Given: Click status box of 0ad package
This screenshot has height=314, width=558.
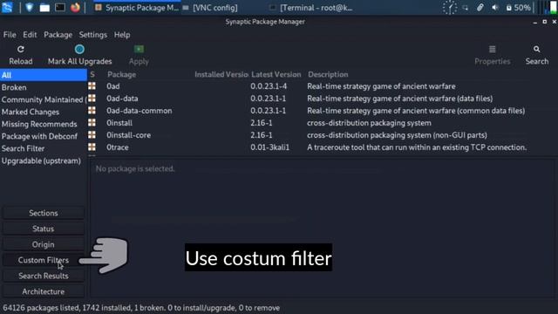Looking at the screenshot, I should [92, 86].
